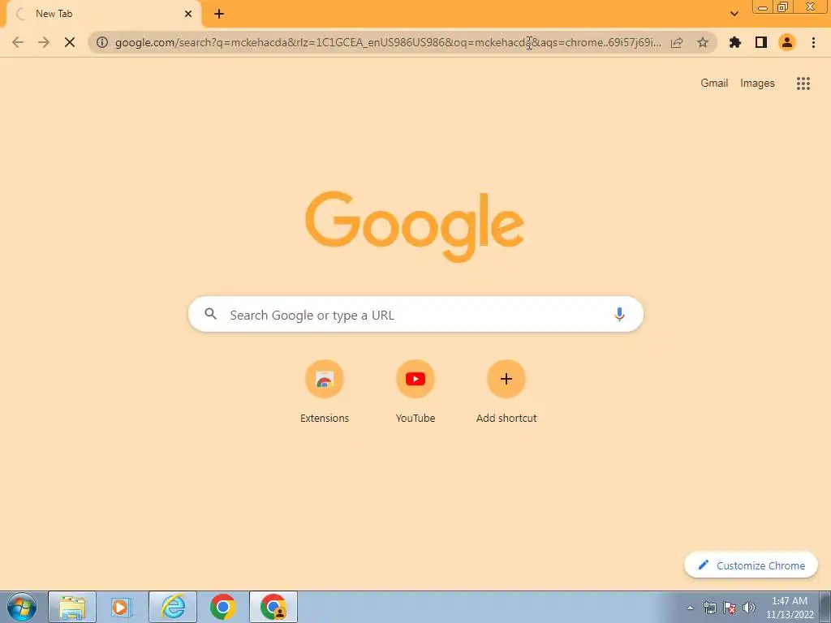
Task: Click the magnifier icon in search box
Action: (x=210, y=314)
